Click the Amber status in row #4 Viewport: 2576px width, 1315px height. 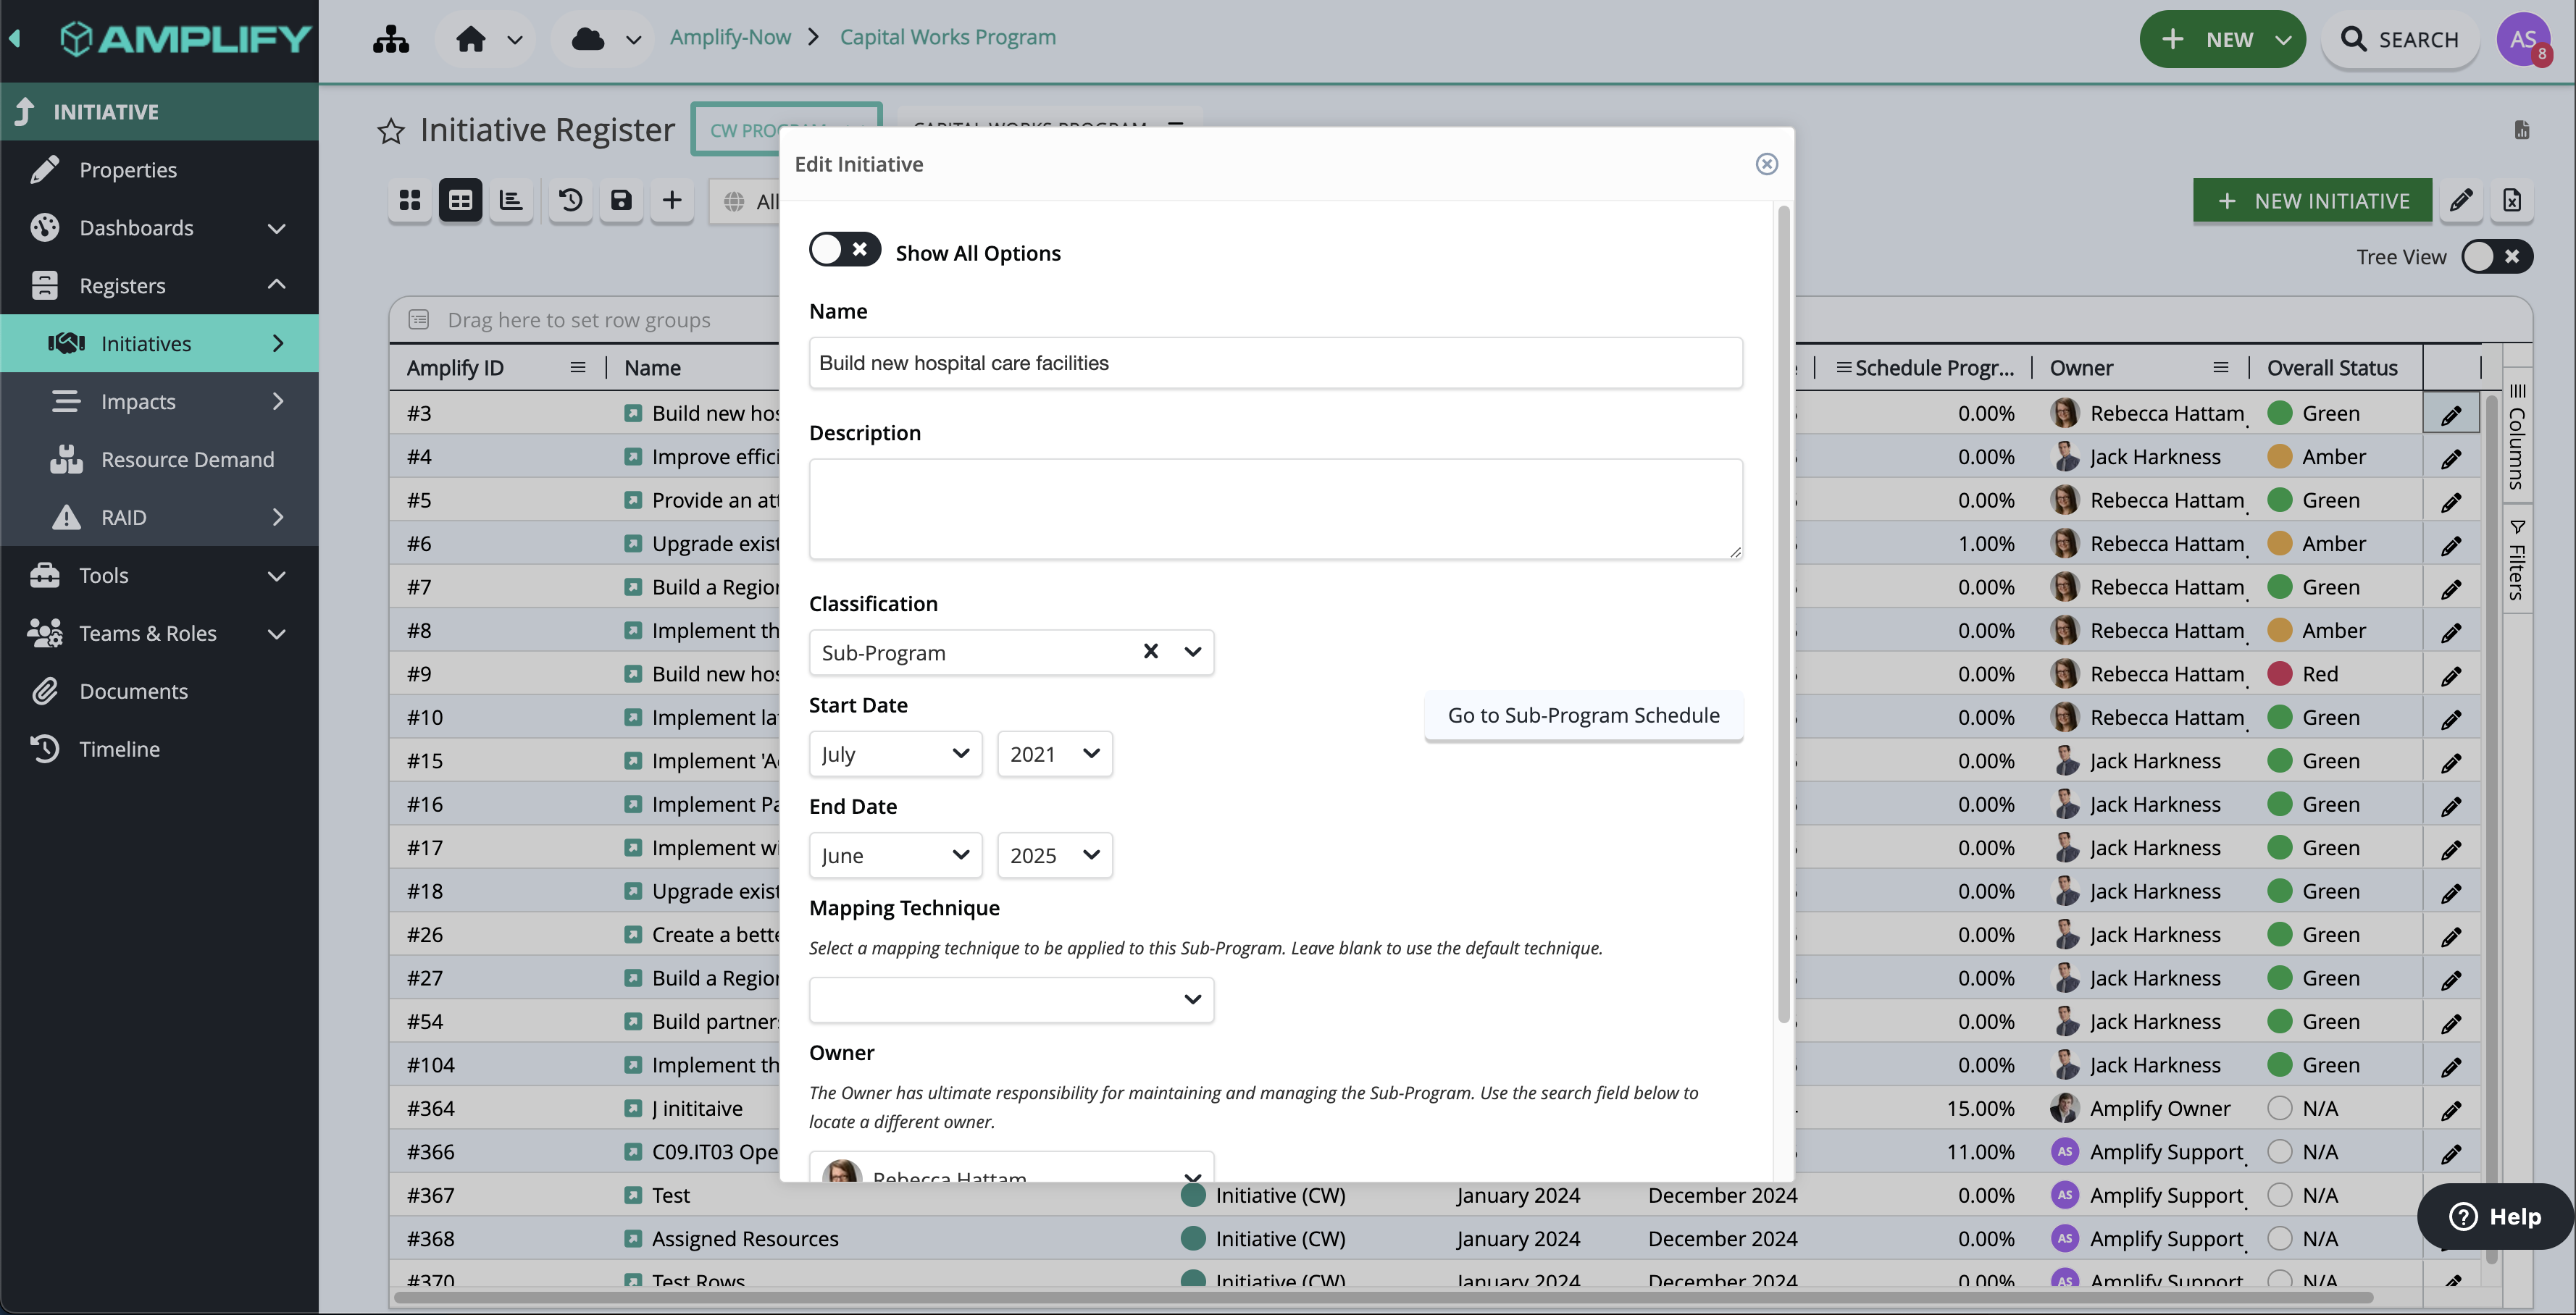2317,457
